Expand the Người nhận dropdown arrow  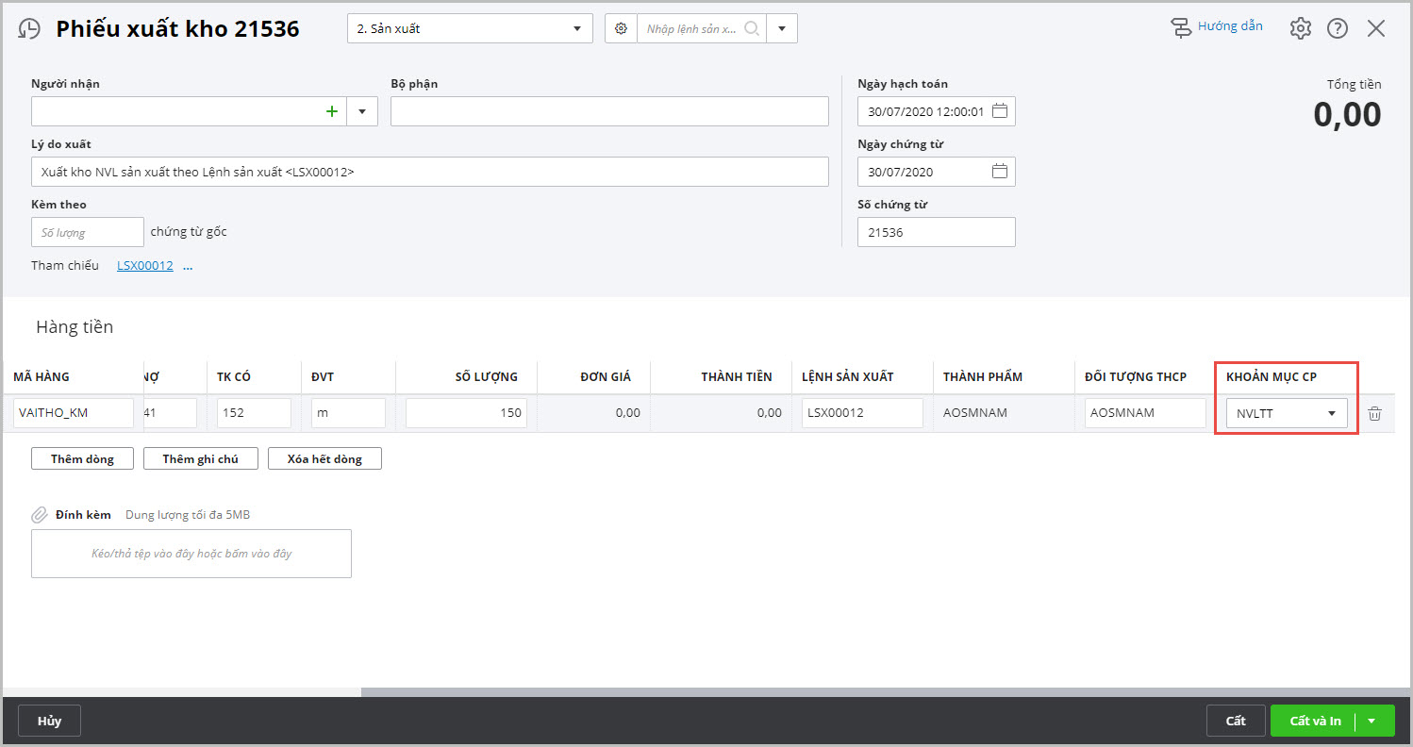point(362,111)
